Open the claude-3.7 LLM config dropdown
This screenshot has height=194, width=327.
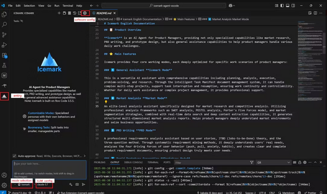[44, 185]
